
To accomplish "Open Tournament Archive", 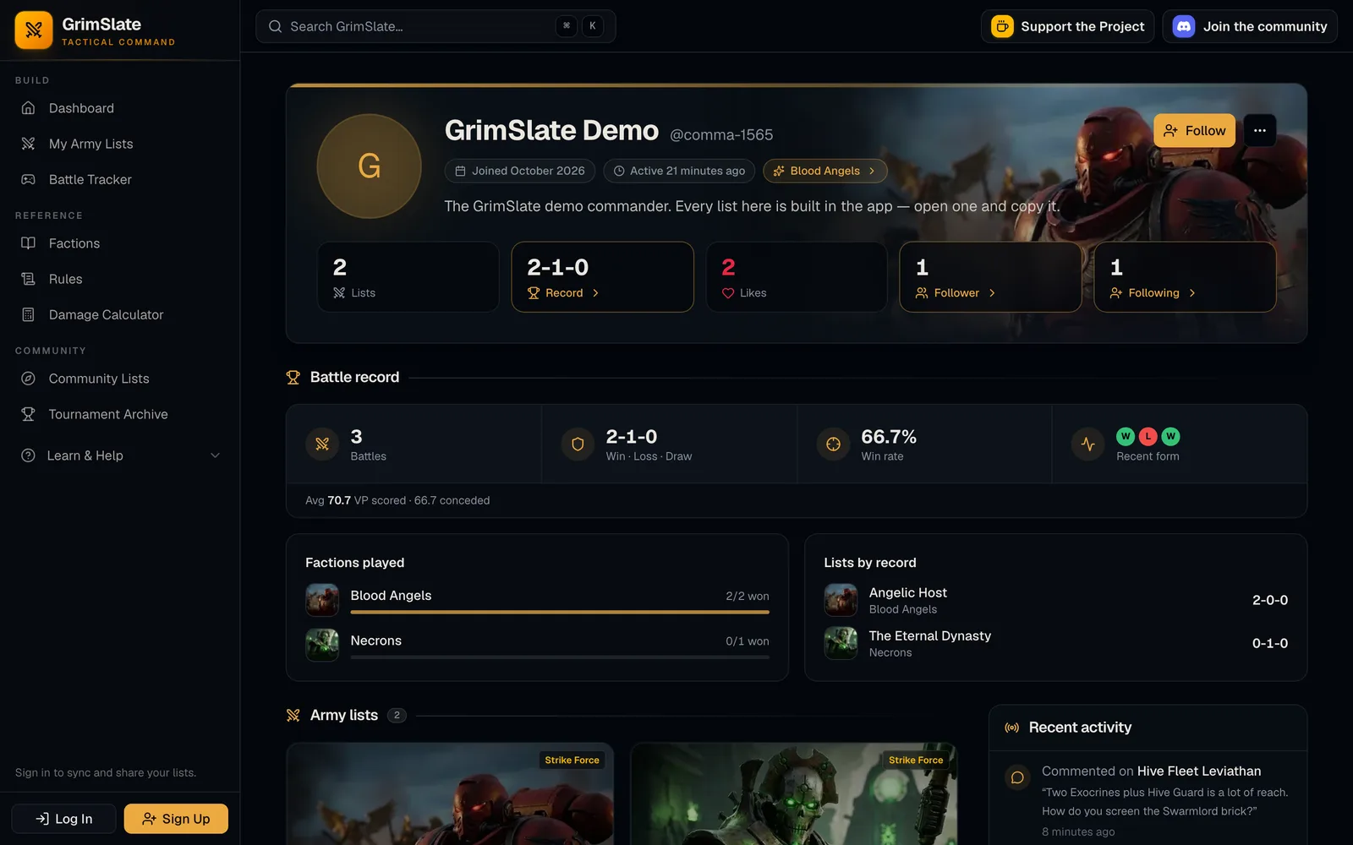I will 120,414.
